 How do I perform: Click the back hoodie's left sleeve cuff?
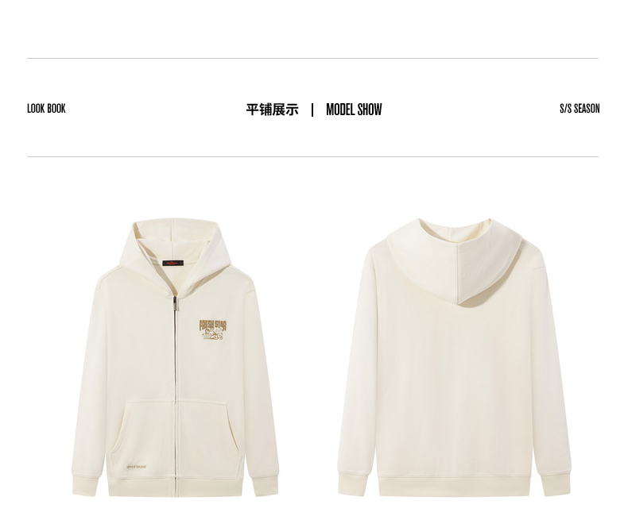click(x=353, y=484)
